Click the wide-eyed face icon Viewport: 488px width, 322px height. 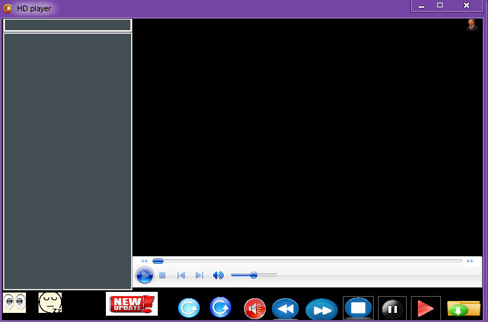15,303
